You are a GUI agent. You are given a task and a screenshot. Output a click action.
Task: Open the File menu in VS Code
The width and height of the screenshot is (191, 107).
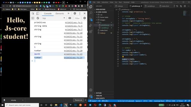94,2
